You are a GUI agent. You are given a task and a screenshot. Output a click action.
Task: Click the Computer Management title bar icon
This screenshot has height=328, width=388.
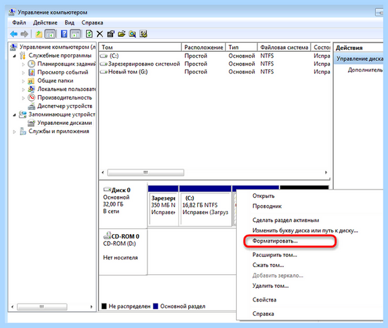click(12, 12)
